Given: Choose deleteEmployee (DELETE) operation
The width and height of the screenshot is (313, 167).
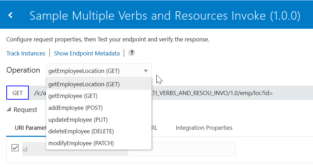Looking at the screenshot, I should [81, 131].
